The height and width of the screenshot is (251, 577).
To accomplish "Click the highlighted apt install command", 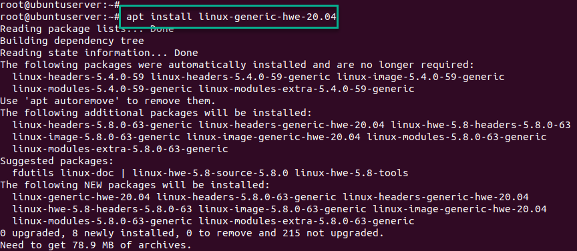I will [x=232, y=17].
